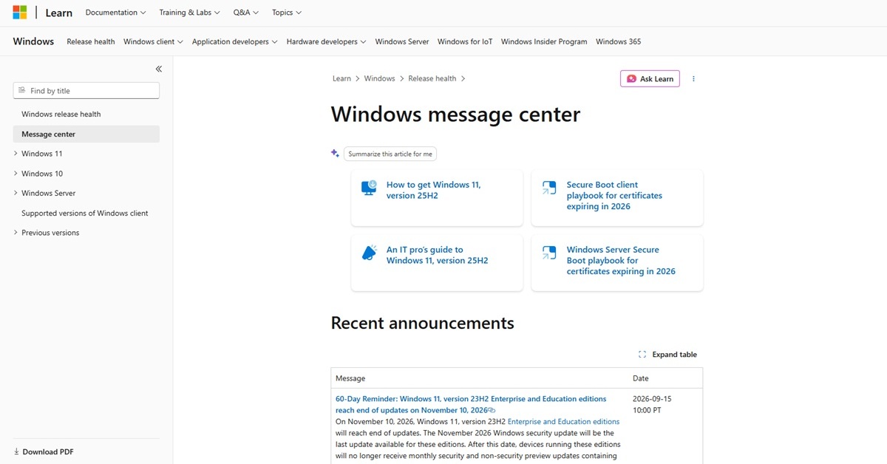The width and height of the screenshot is (887, 464).
Task: Open the Documentation dropdown menu
Action: tap(115, 13)
